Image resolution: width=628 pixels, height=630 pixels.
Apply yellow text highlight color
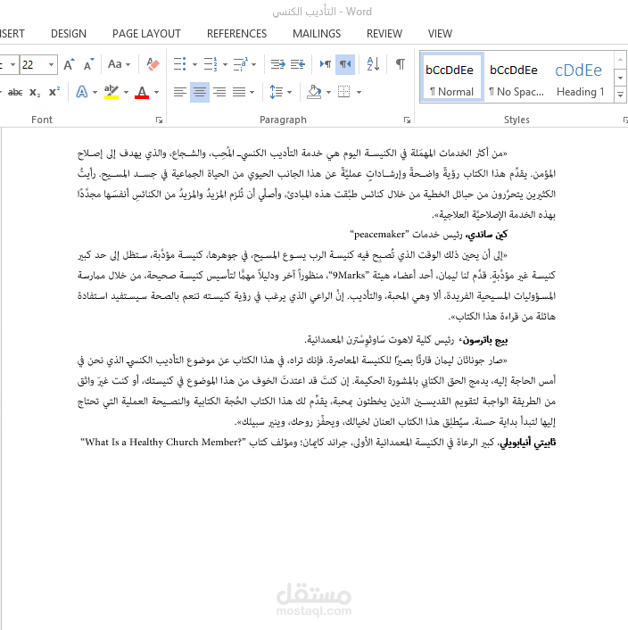(112, 93)
